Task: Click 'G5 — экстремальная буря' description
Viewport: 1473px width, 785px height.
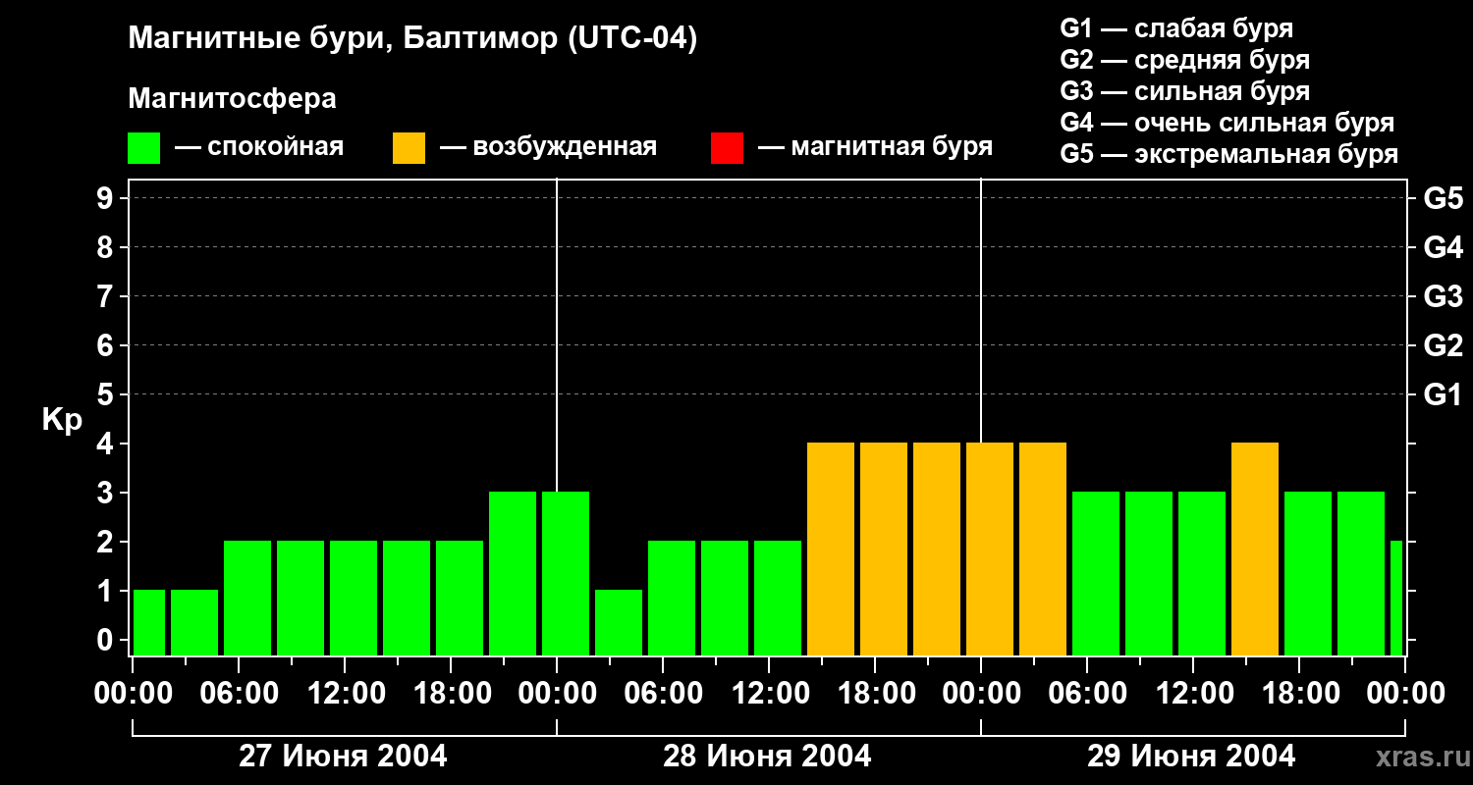Action: pos(1228,154)
